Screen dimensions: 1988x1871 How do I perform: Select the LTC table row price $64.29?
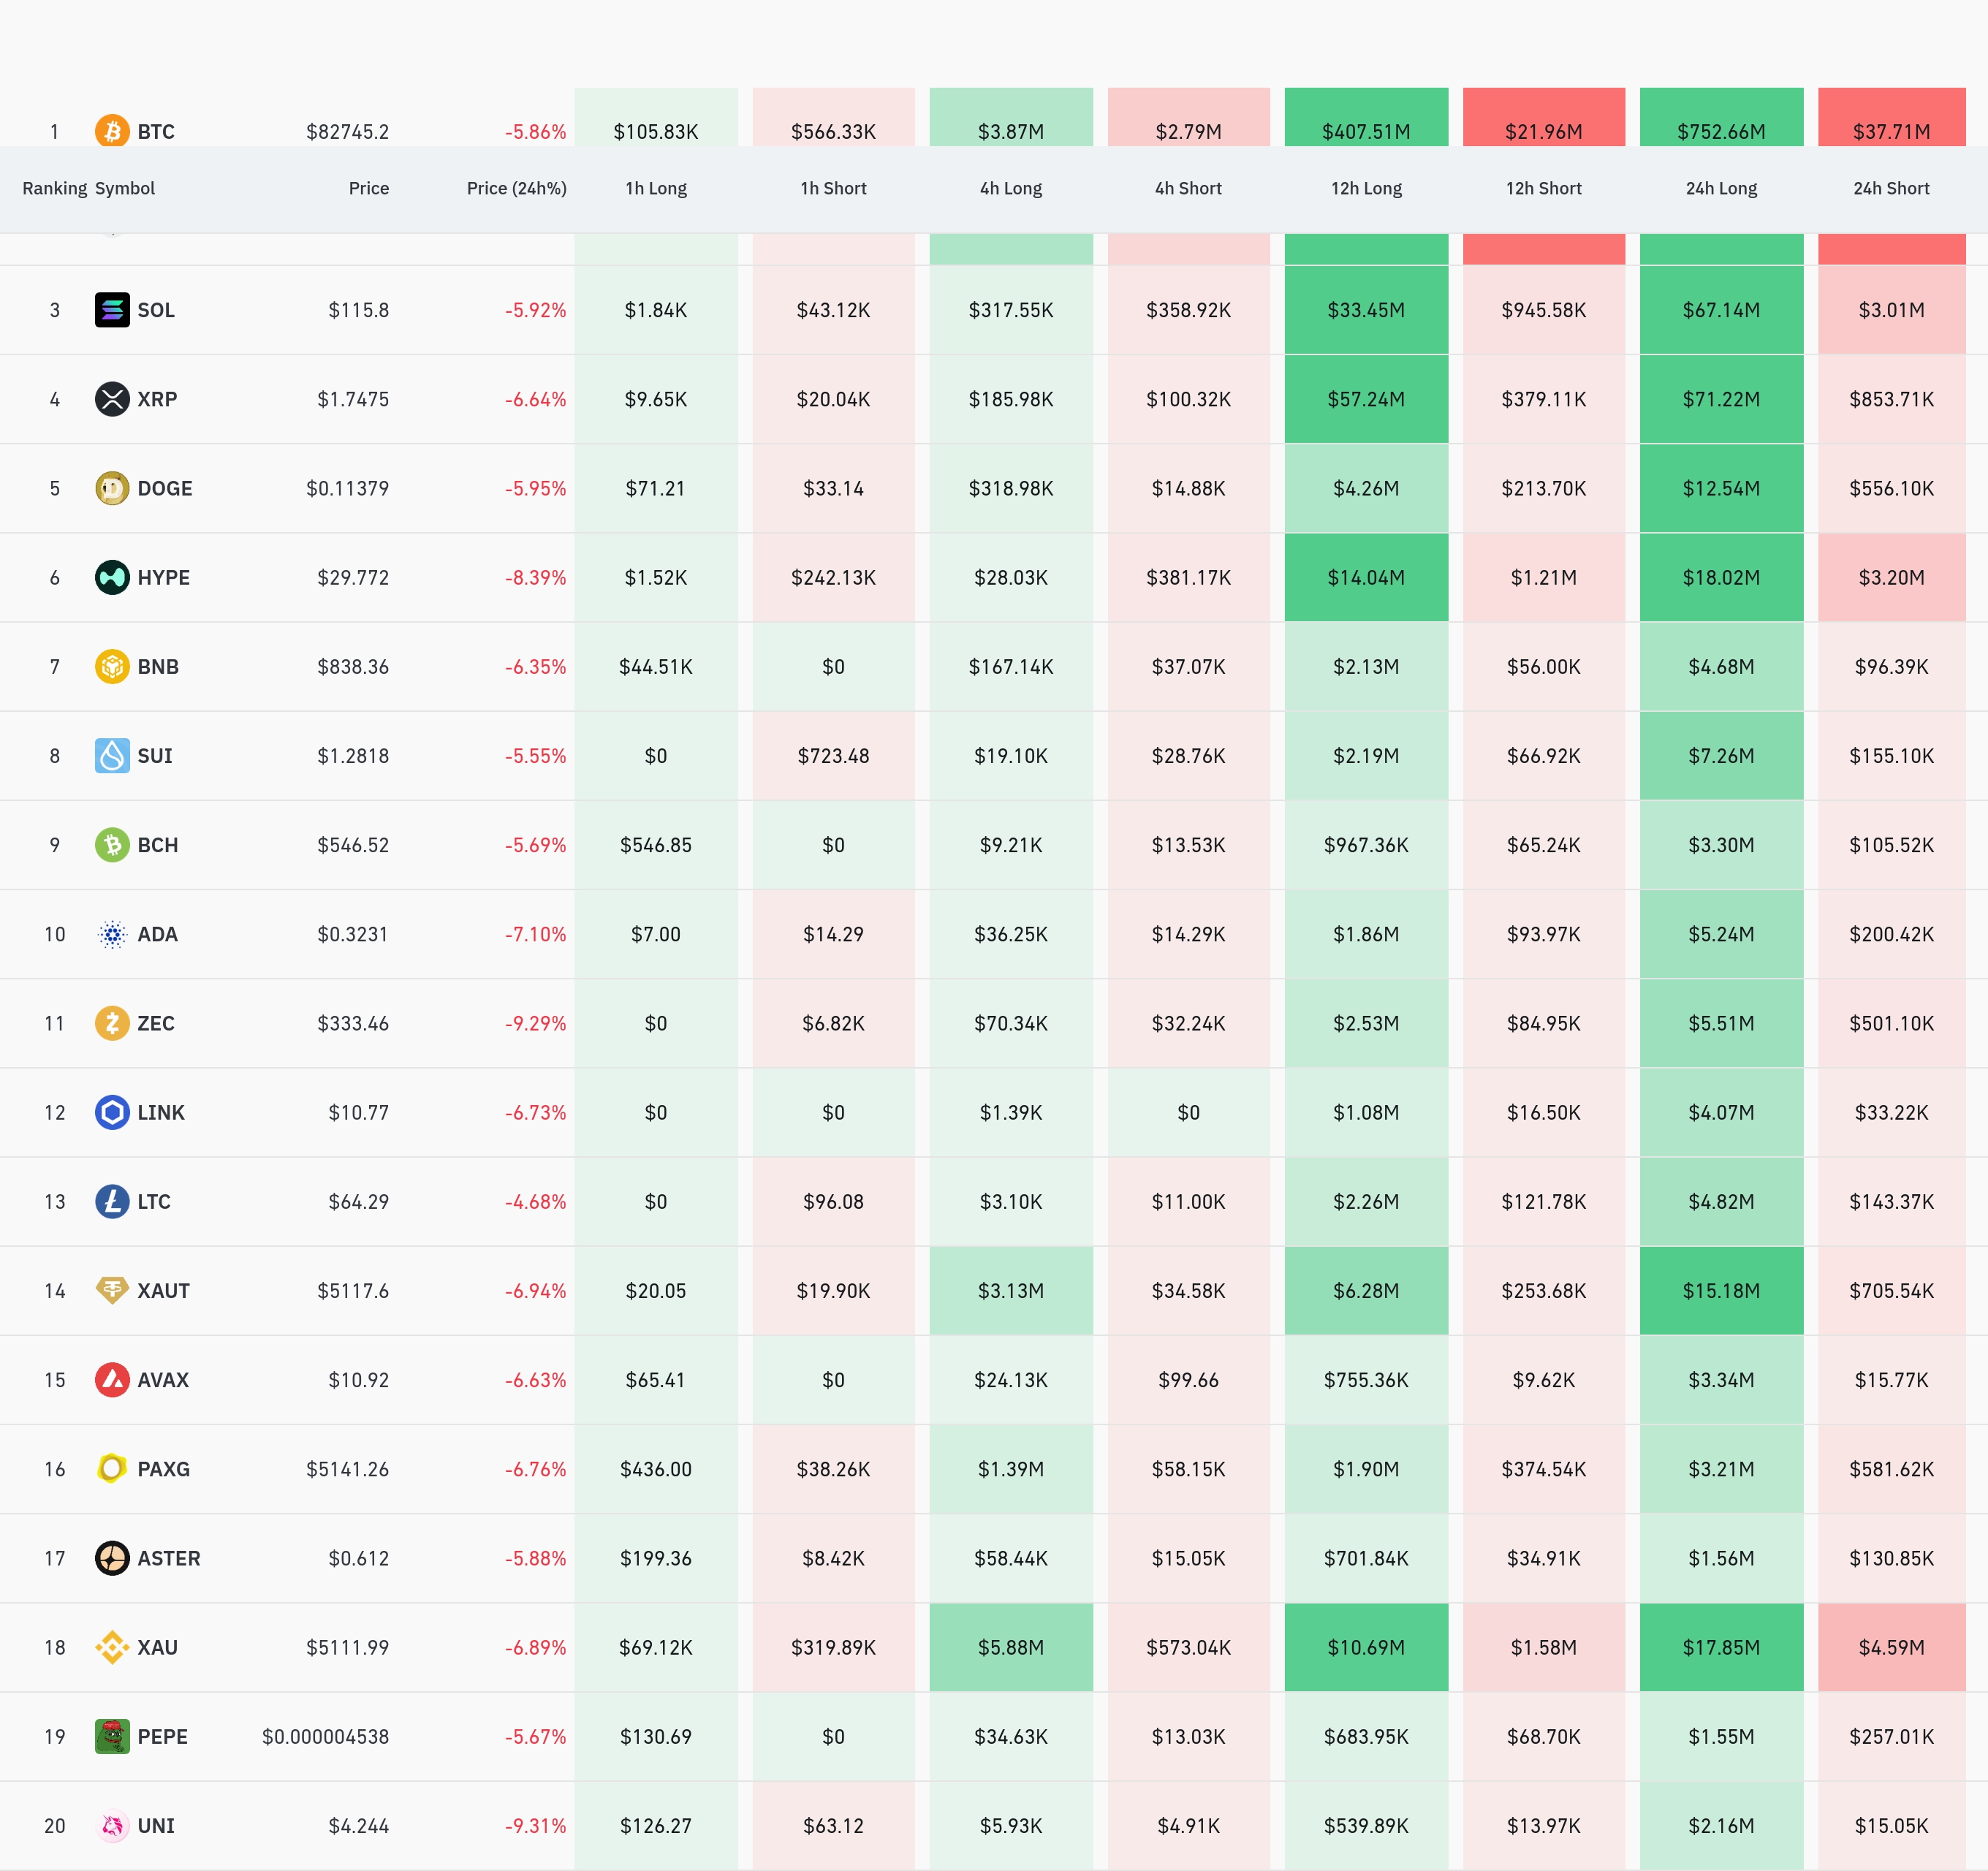coord(358,1201)
